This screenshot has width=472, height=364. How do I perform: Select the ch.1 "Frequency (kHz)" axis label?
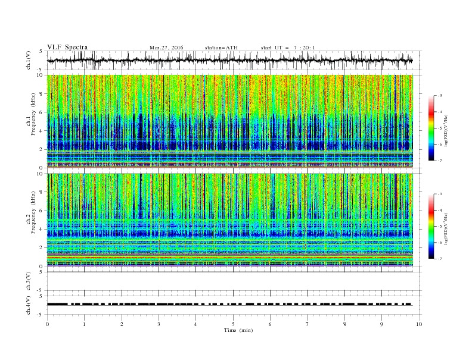33,114
